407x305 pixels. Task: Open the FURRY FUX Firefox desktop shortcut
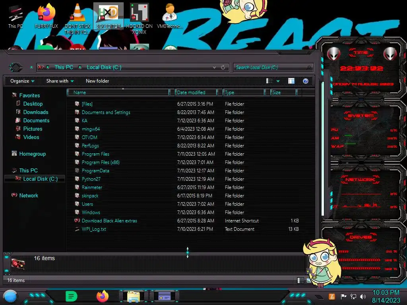[x=46, y=17]
